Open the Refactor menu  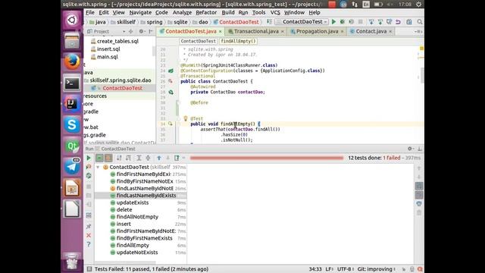(206, 12)
